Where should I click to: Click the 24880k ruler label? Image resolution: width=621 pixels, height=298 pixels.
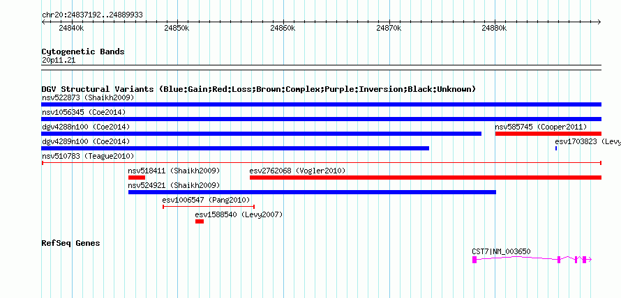(494, 28)
